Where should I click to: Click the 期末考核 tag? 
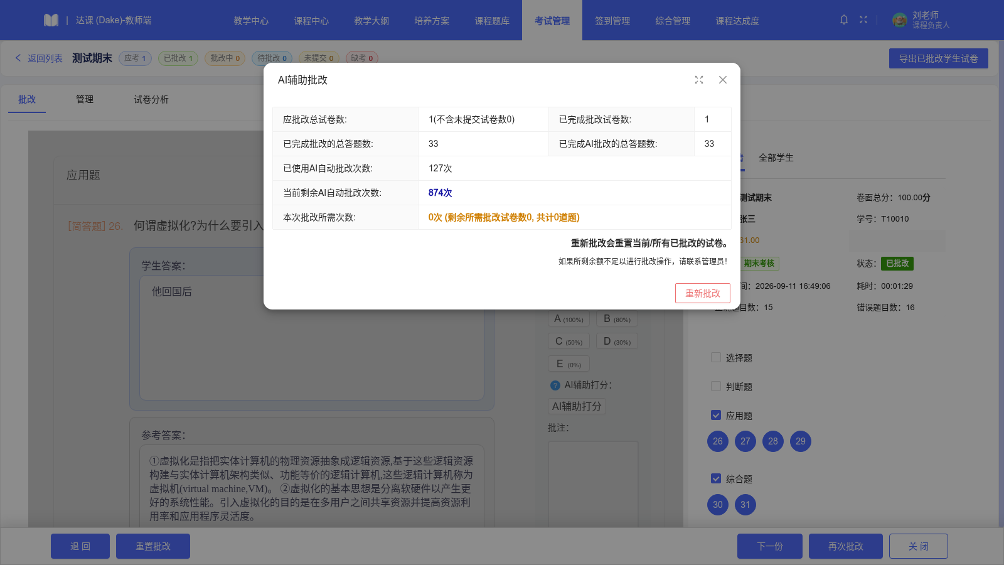[759, 264]
